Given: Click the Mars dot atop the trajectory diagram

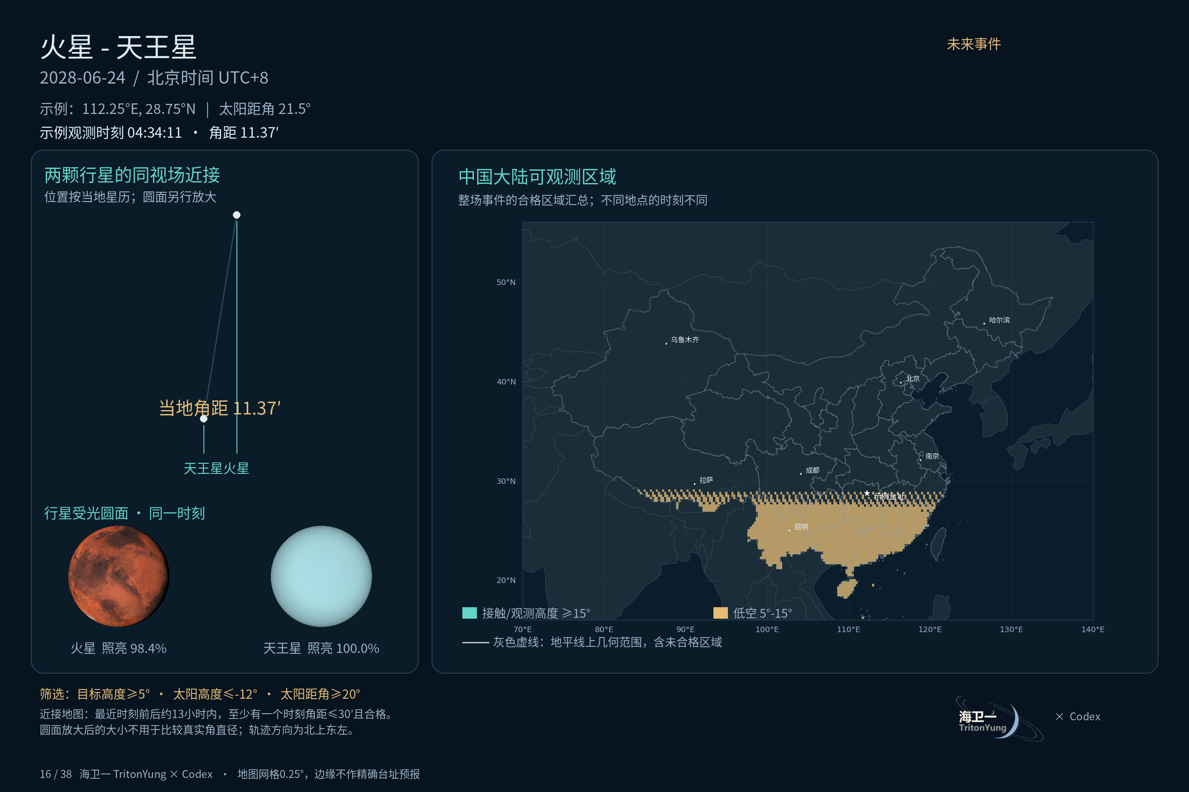Looking at the screenshot, I should [x=236, y=215].
